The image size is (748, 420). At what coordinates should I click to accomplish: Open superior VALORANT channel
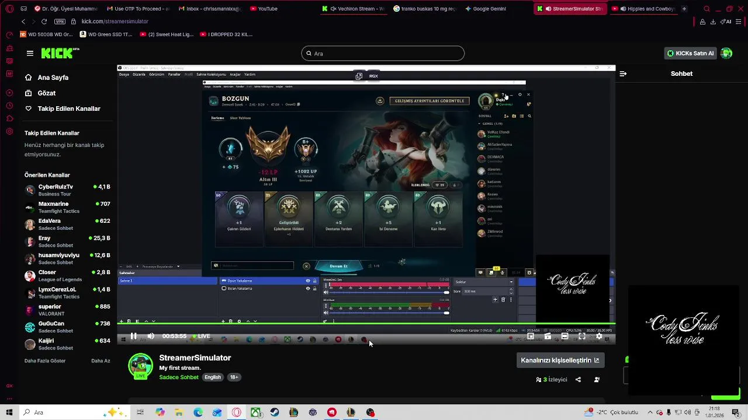(67, 310)
